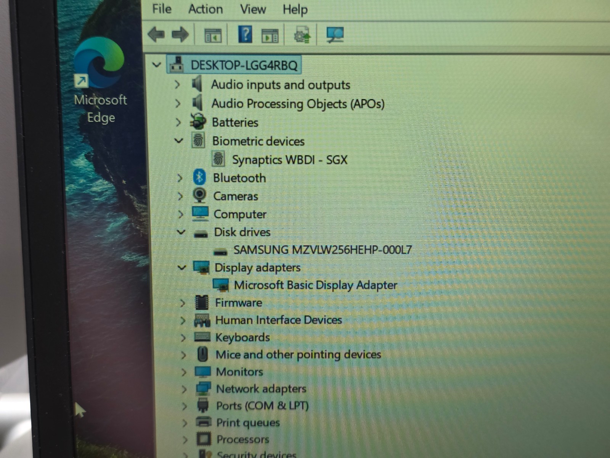Click the drive icon for Disk drives
Viewport: 610px width, 458px height.
(x=201, y=234)
